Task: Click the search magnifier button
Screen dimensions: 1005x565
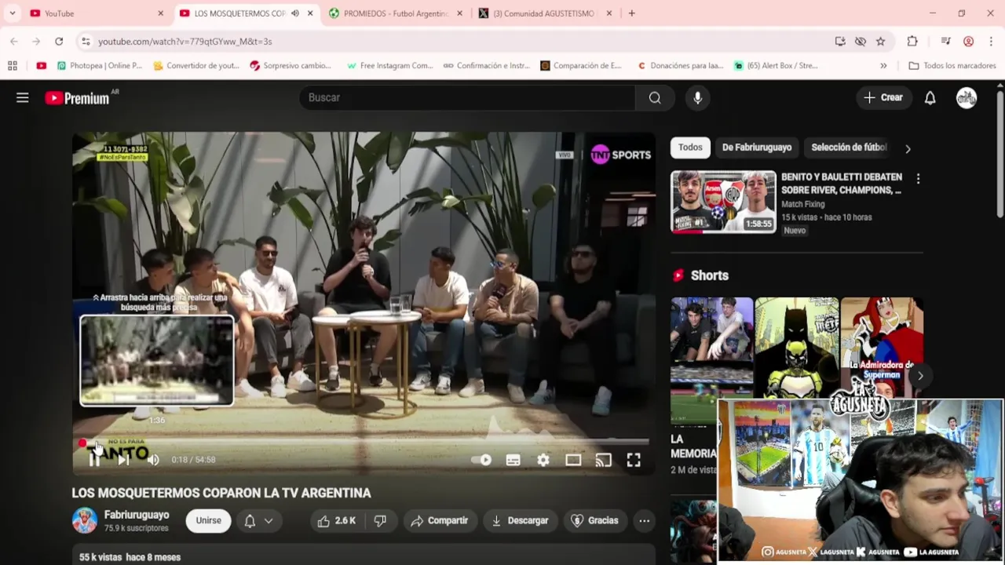Action: tap(655, 97)
